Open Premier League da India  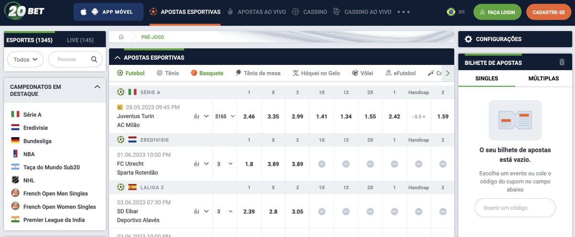point(55,220)
